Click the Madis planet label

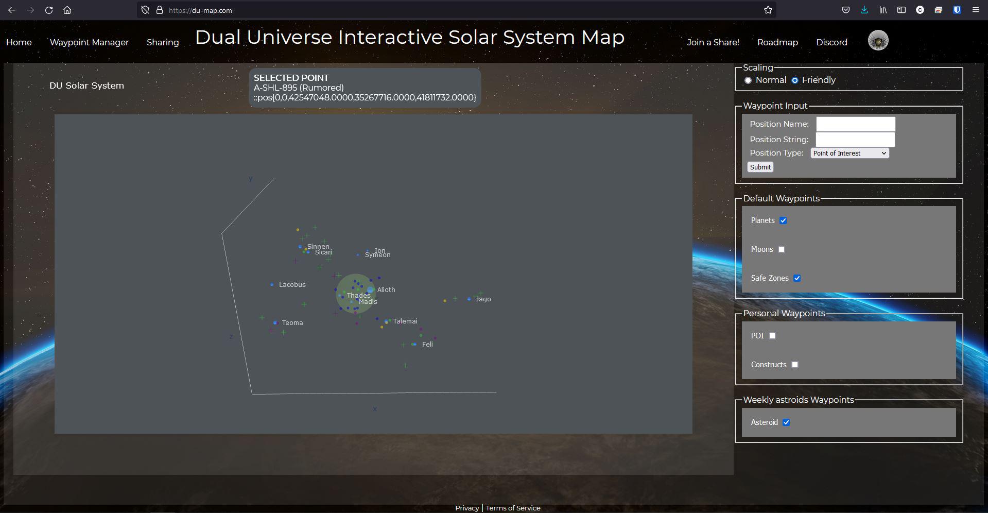(368, 302)
